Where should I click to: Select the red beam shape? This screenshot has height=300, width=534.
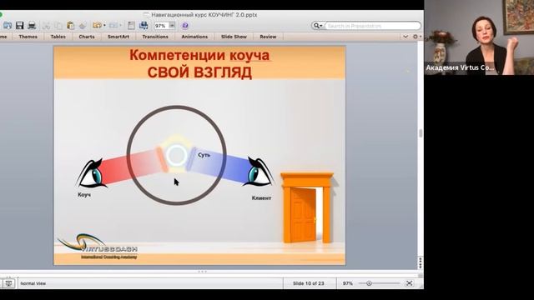[131, 167]
